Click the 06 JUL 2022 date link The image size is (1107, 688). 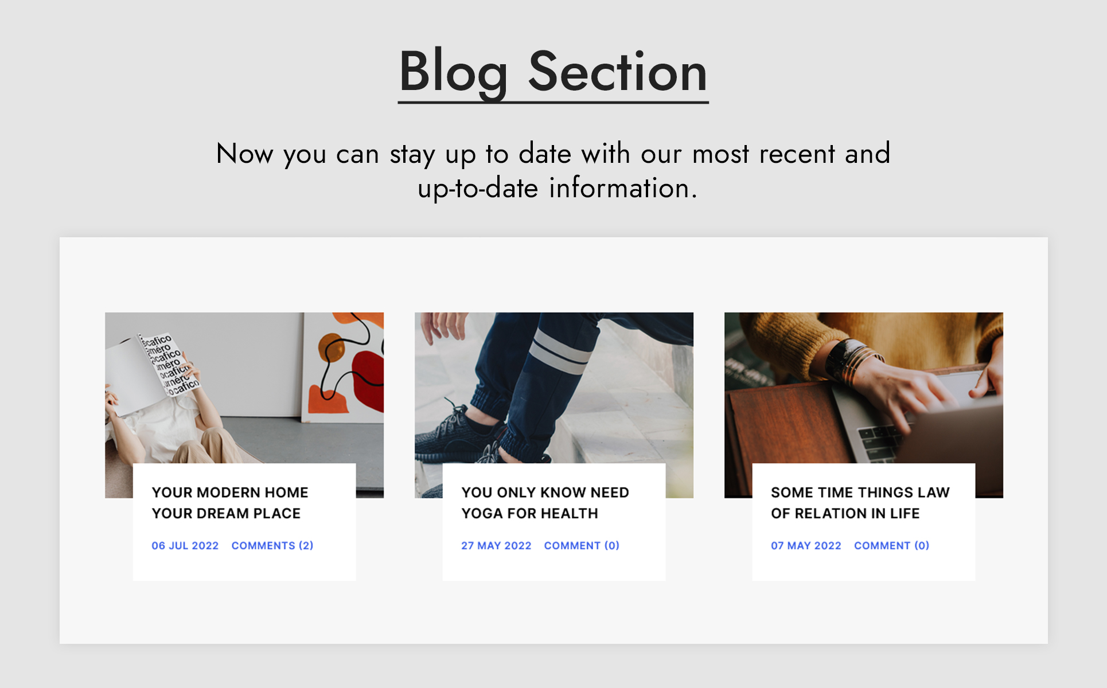click(x=185, y=546)
